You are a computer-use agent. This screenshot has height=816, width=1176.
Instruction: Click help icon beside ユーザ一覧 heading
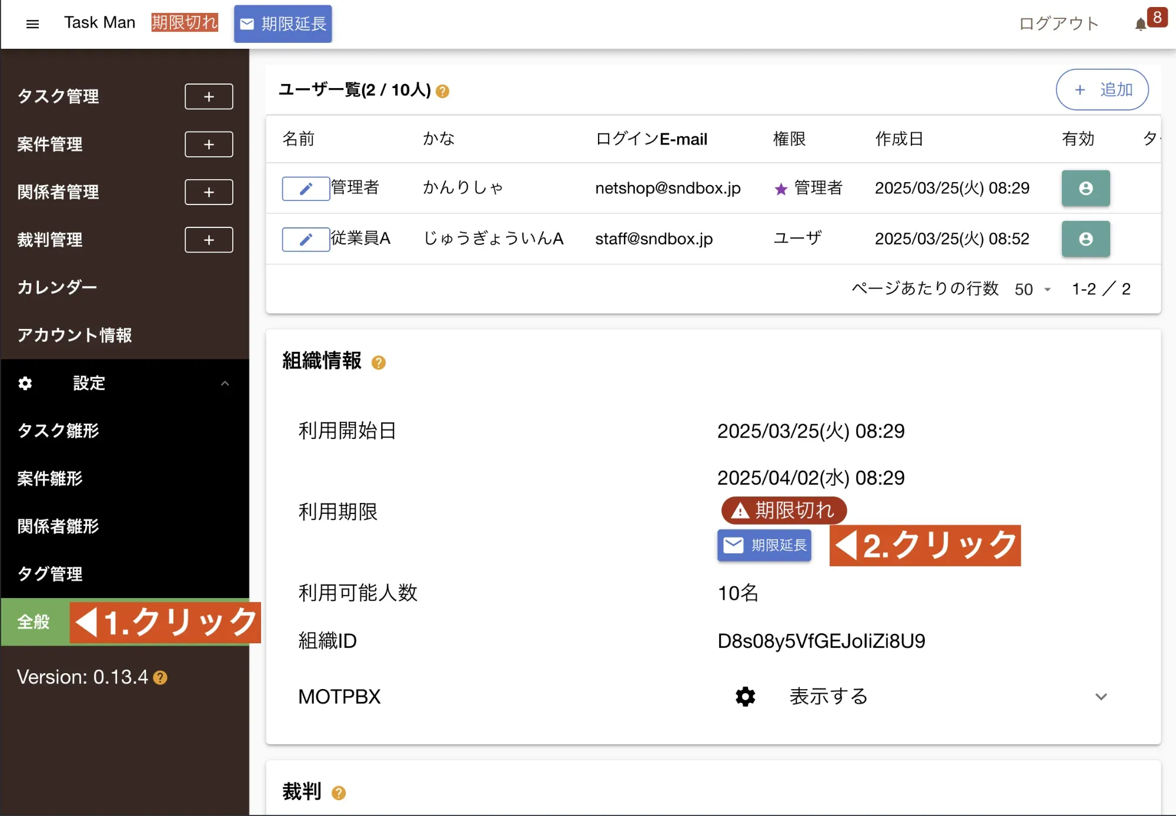point(443,91)
